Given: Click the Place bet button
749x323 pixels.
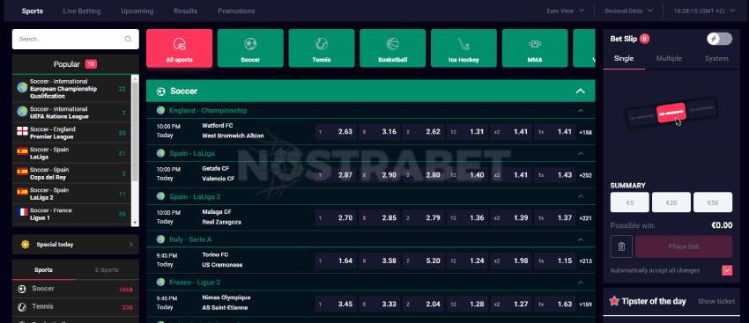Looking at the screenshot, I should point(684,246).
